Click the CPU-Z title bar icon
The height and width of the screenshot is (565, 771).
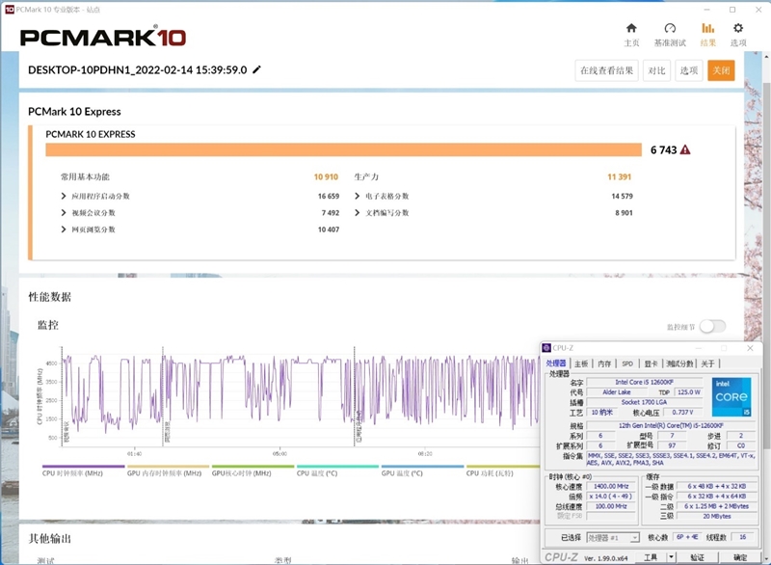(546, 348)
